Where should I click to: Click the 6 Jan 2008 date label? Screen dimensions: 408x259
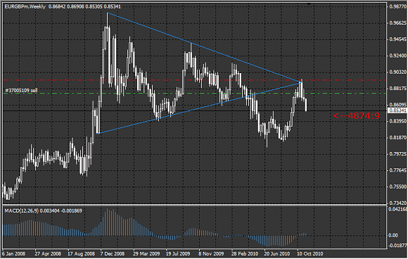(14, 254)
